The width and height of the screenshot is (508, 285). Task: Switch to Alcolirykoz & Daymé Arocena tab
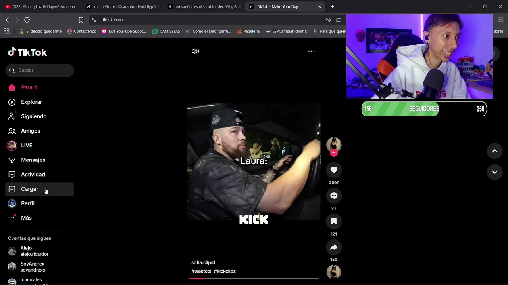pos(41,7)
